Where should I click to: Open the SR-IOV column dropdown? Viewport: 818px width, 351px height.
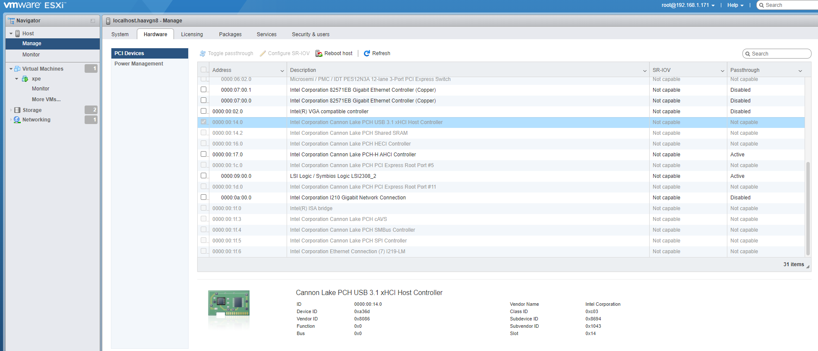click(723, 71)
